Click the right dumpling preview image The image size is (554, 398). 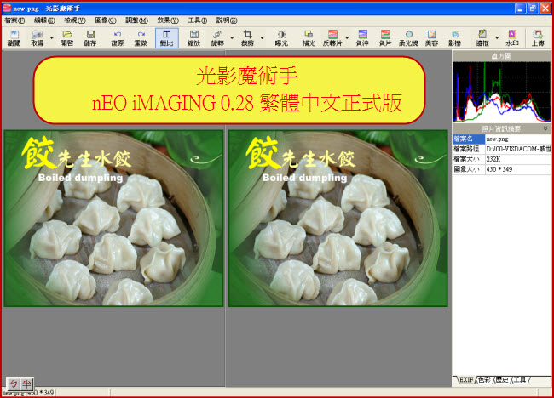point(338,218)
